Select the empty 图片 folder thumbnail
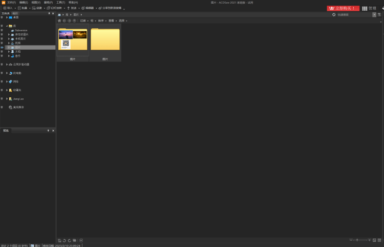The image size is (384, 247). click(105, 43)
